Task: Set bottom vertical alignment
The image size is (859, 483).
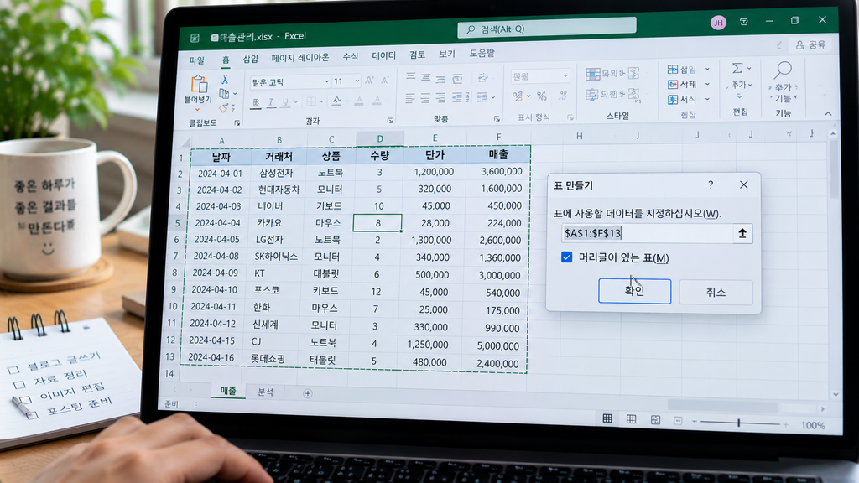Action: [440, 79]
